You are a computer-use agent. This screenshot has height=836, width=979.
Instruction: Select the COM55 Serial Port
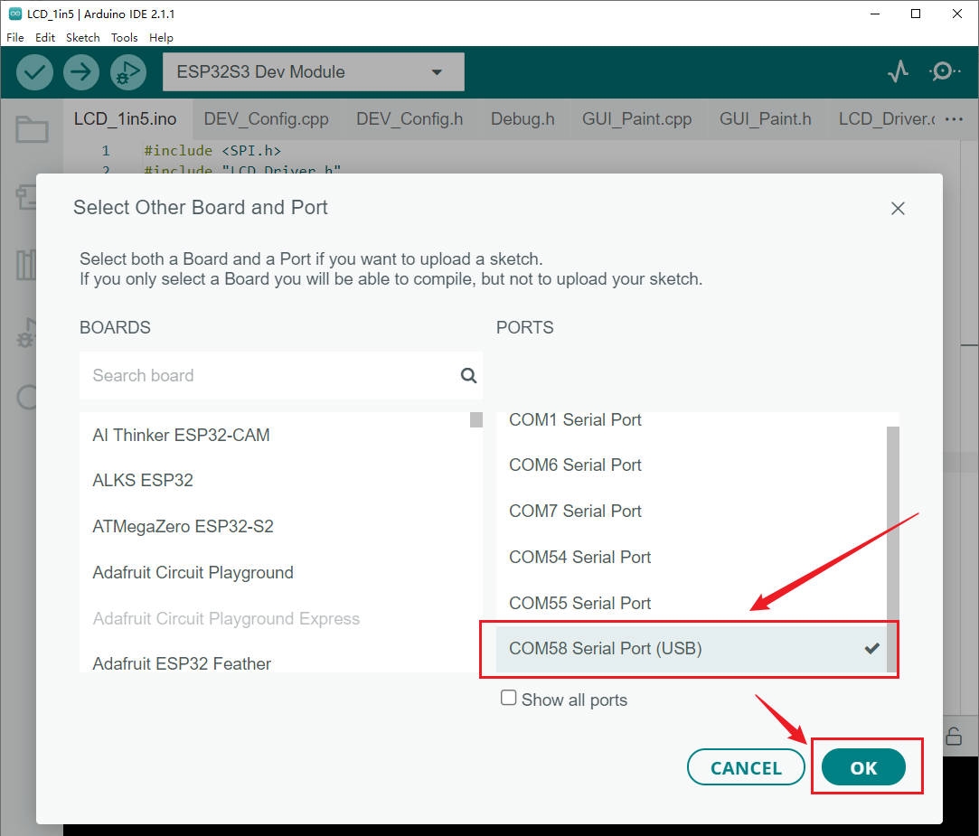pyautogui.click(x=692, y=603)
